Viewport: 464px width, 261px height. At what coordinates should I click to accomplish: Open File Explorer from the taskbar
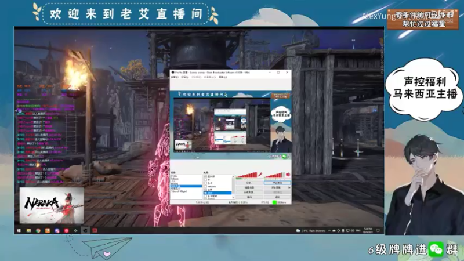point(28,230)
